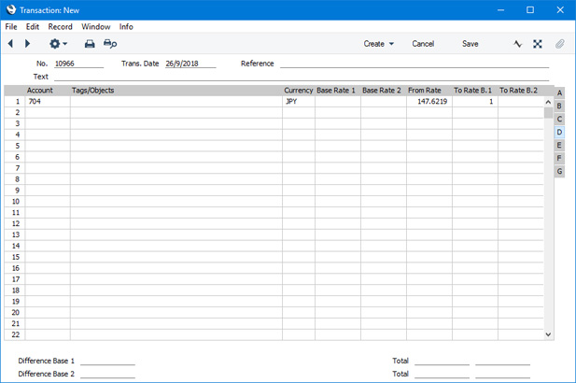Click the JPY currency cell

[299, 102]
